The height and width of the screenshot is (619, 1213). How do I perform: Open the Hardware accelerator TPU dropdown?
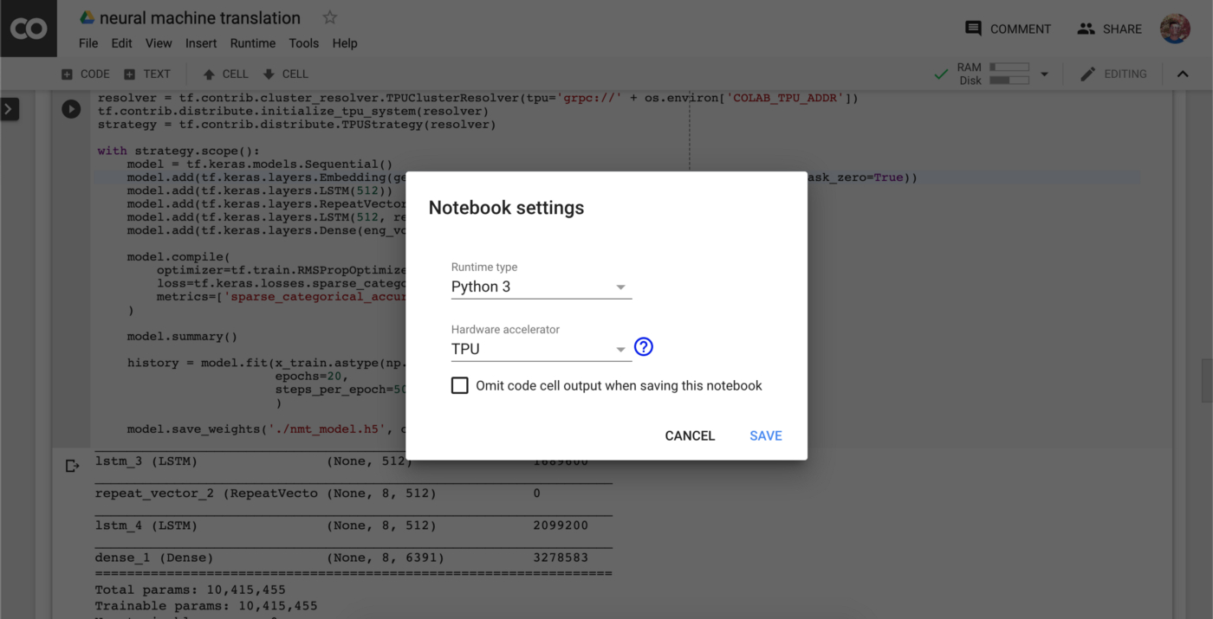point(542,350)
